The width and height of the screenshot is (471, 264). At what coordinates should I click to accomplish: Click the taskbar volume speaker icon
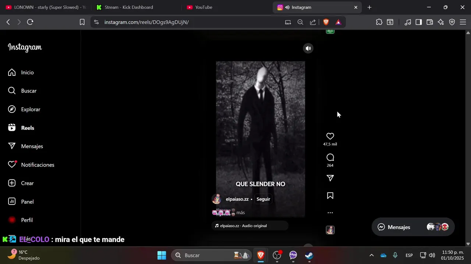pyautogui.click(x=432, y=255)
